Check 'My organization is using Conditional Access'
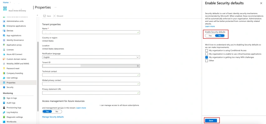This screenshot has width=266, height=124. point(207,51)
